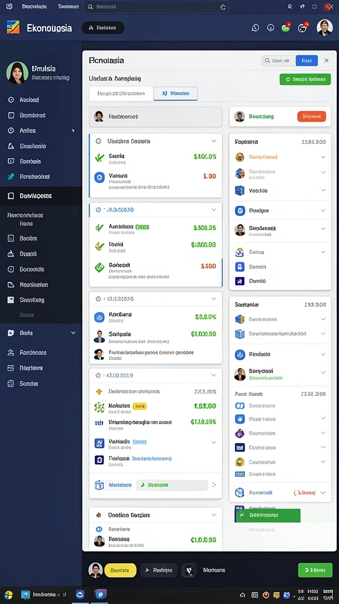This screenshot has width=339, height=604.
Task: Open the chat bubble icon in header
Action: pyautogui.click(x=255, y=28)
